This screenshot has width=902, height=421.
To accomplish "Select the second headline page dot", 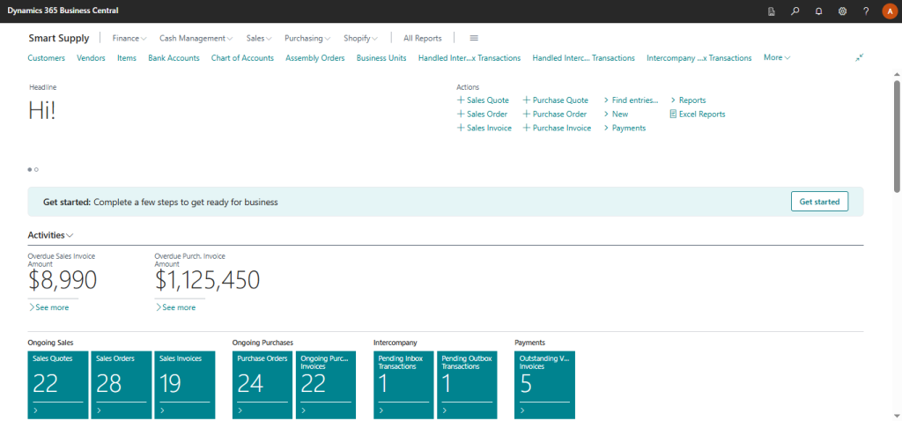I will point(36,170).
